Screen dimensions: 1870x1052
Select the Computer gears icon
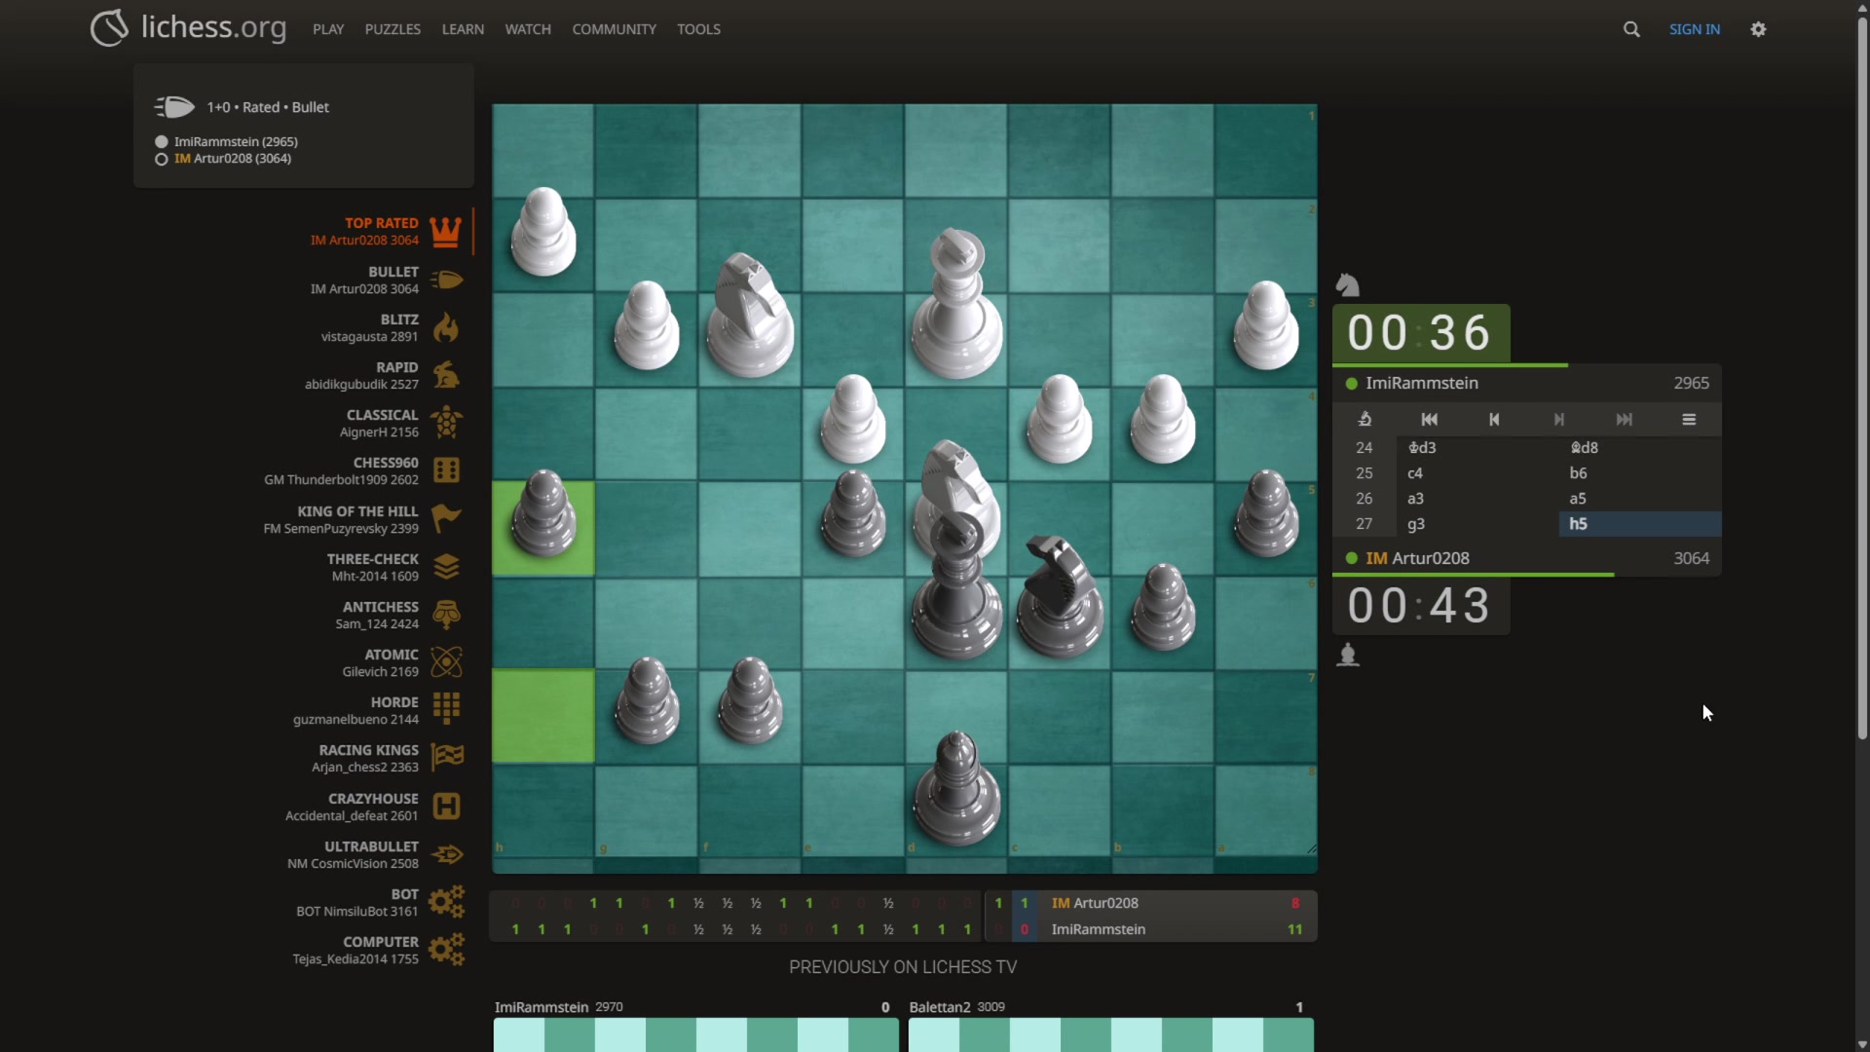(x=446, y=950)
